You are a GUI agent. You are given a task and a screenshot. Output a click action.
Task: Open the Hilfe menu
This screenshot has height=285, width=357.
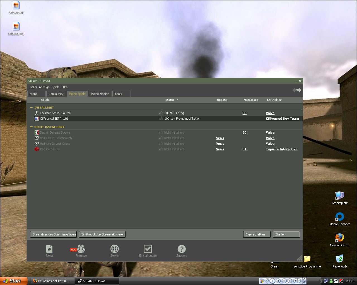[64, 87]
